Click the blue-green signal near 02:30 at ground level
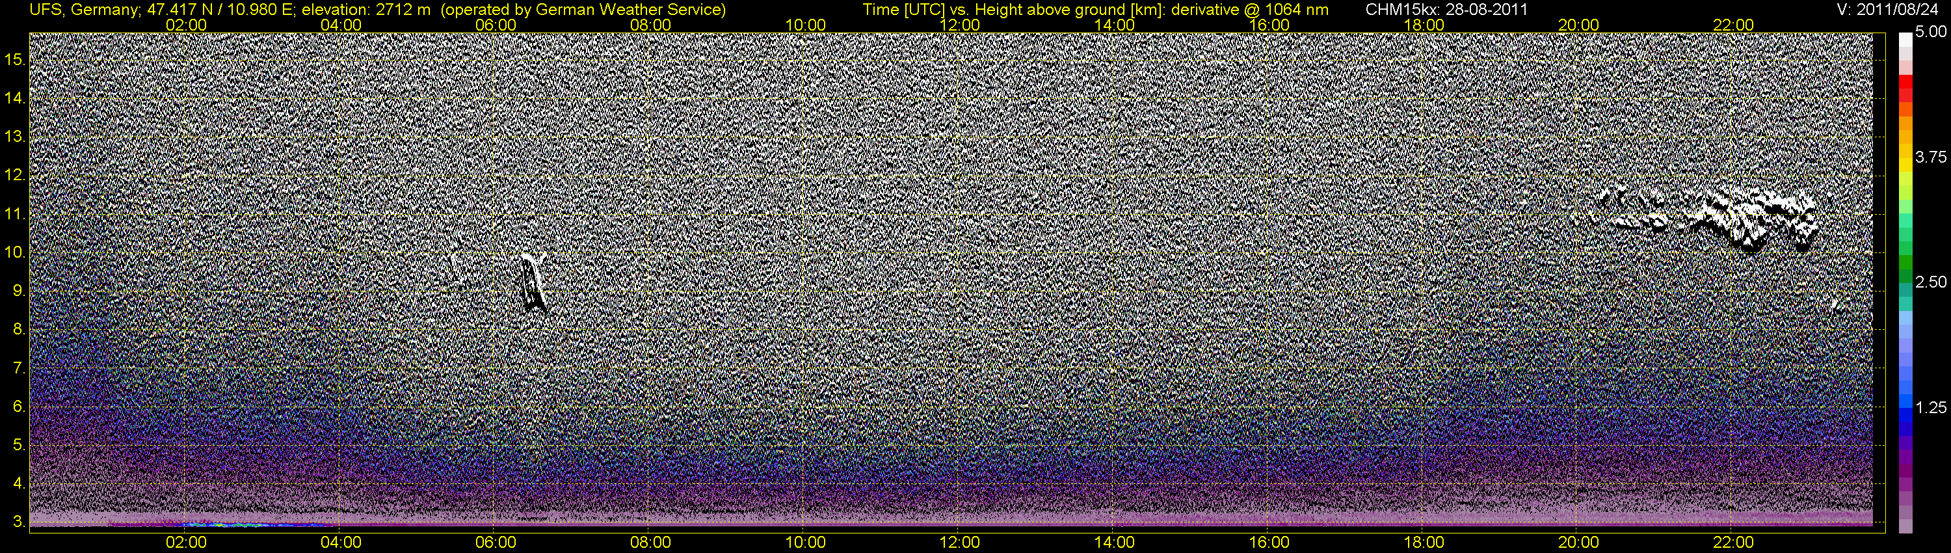Viewport: 1951px width, 553px height. [x=227, y=524]
